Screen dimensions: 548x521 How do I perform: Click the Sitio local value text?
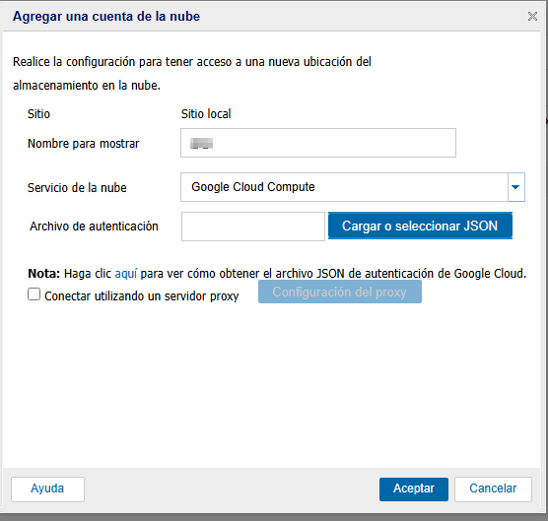click(206, 114)
